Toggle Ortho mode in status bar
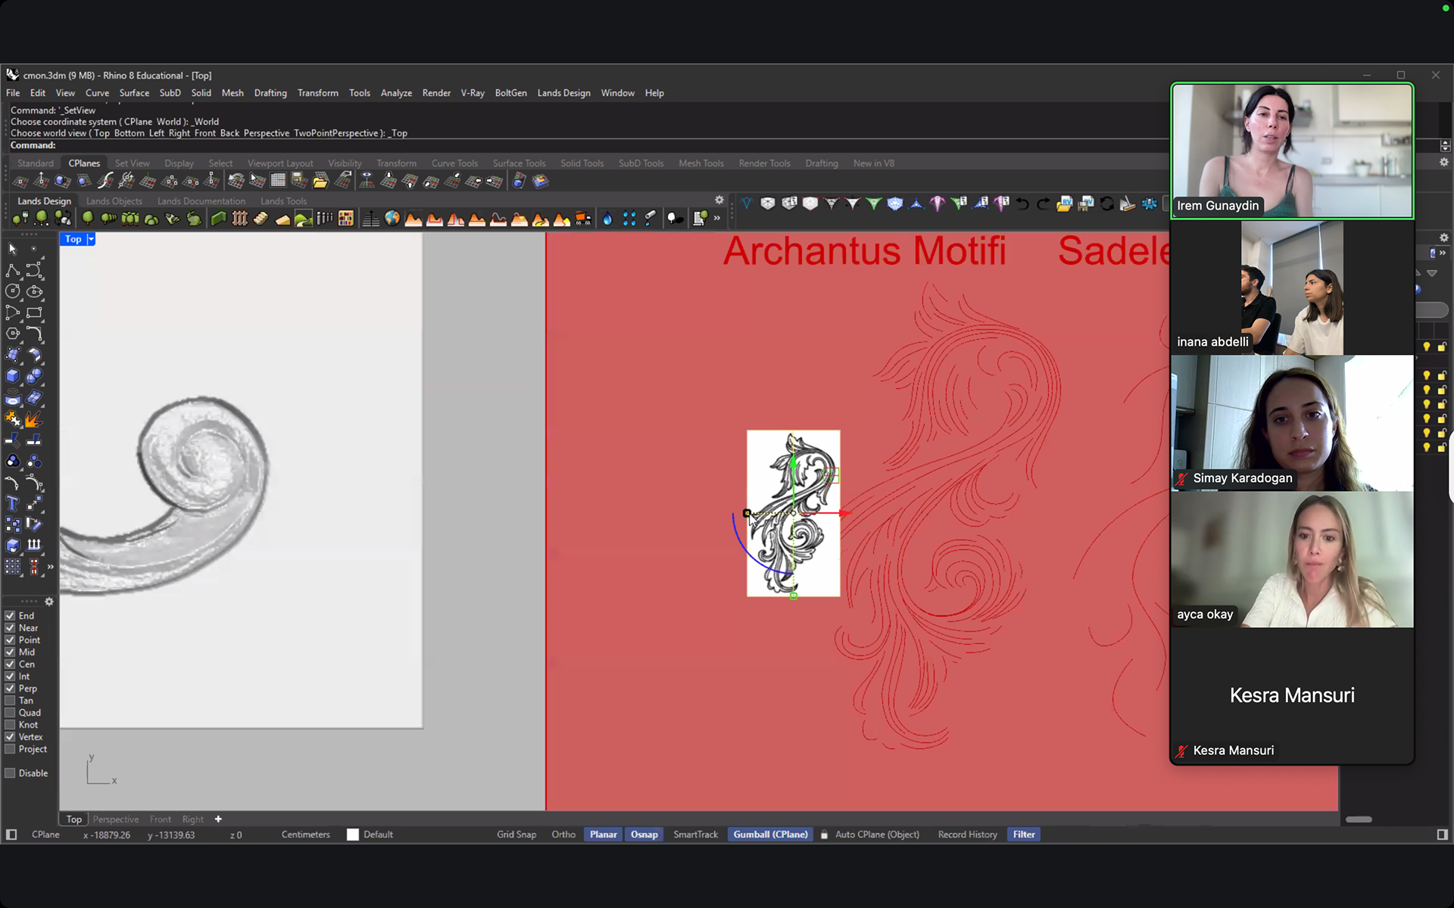1454x908 pixels. point(563,835)
